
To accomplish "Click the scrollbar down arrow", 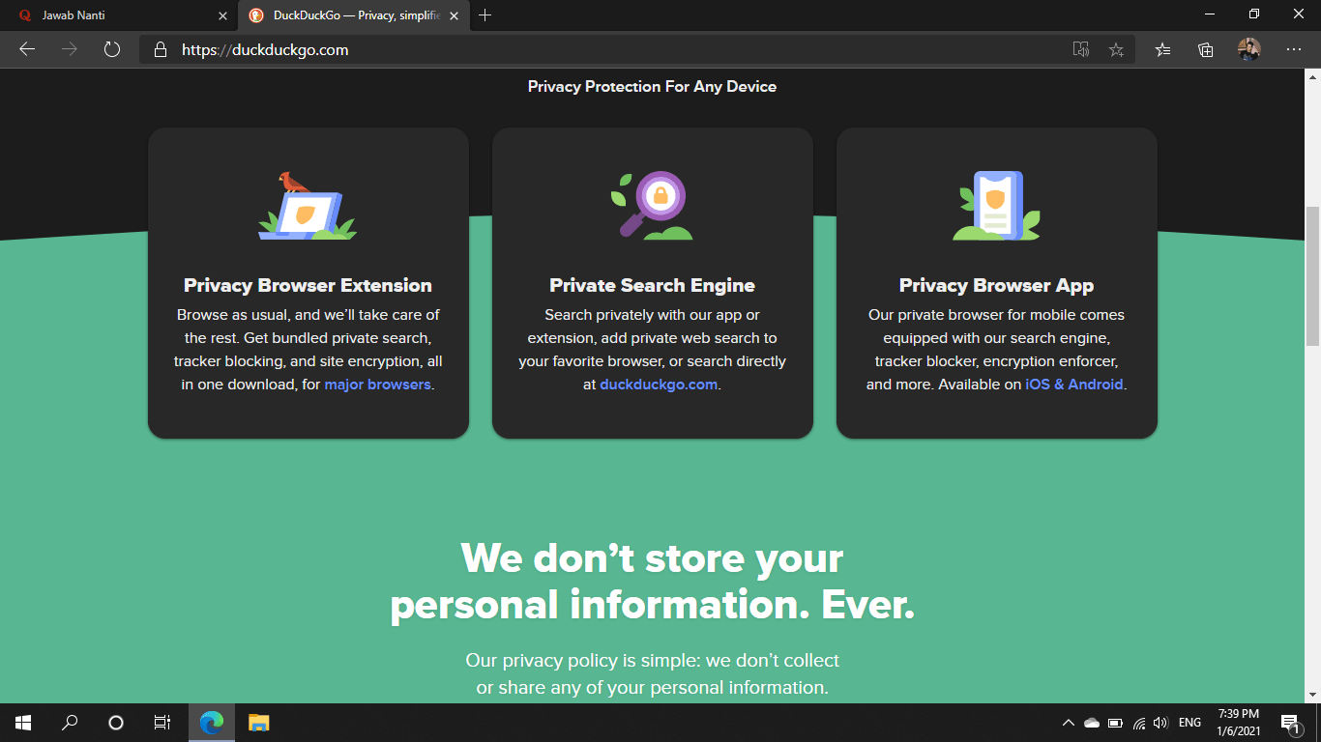I will tap(1312, 695).
